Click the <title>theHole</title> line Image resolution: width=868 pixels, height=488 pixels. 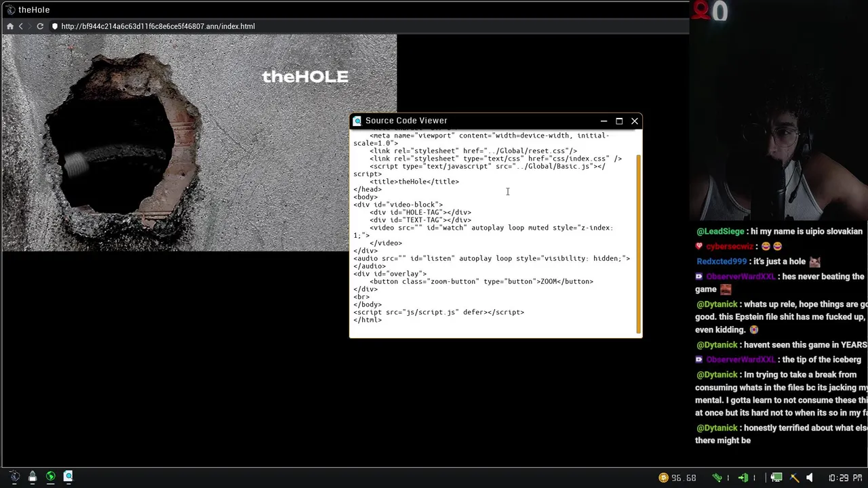click(x=414, y=182)
